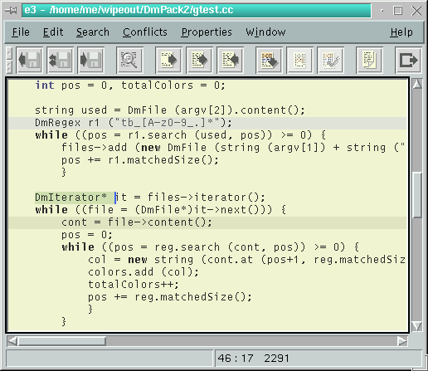Click the page icon with left-pointing arrow
This screenshot has height=371, width=428.
[231, 60]
